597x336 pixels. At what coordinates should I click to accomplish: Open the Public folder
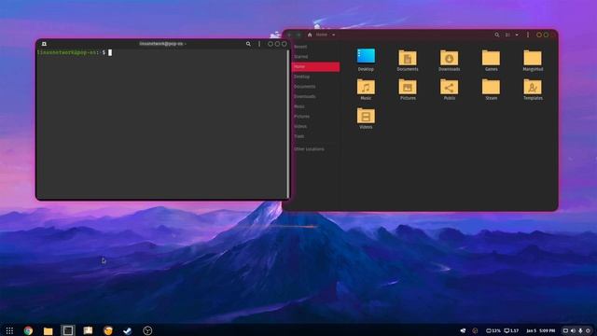click(450, 87)
